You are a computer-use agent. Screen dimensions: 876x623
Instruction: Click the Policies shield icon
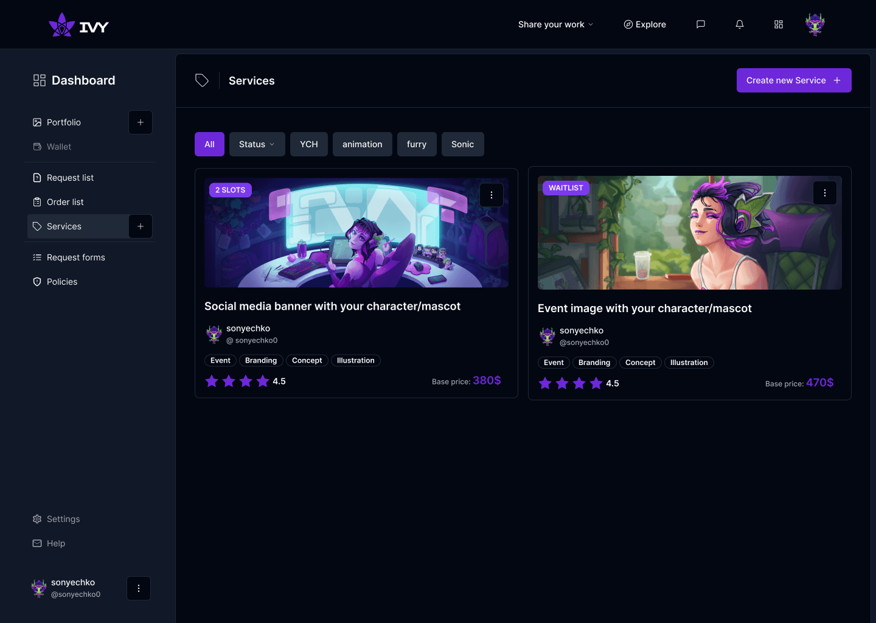(37, 282)
